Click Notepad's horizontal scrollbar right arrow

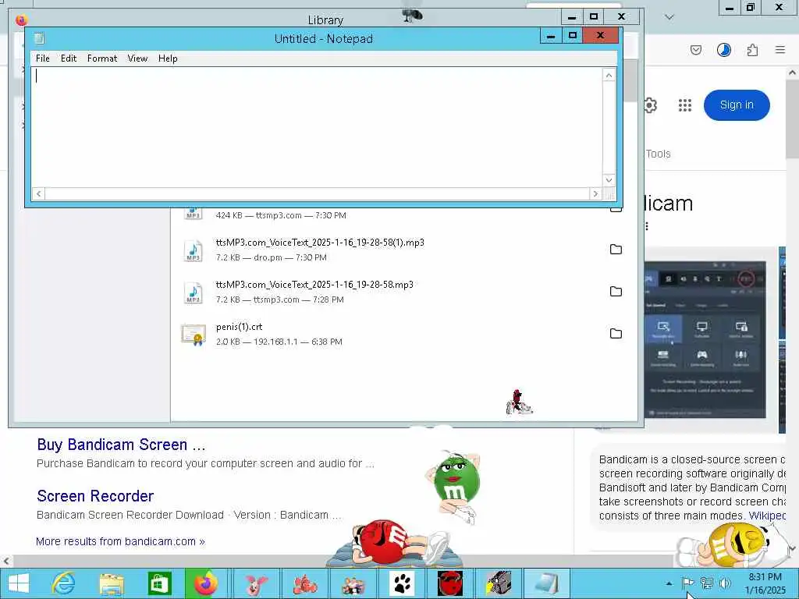595,193
